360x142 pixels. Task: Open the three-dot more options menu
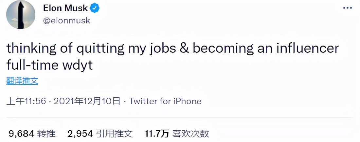click(347, 8)
